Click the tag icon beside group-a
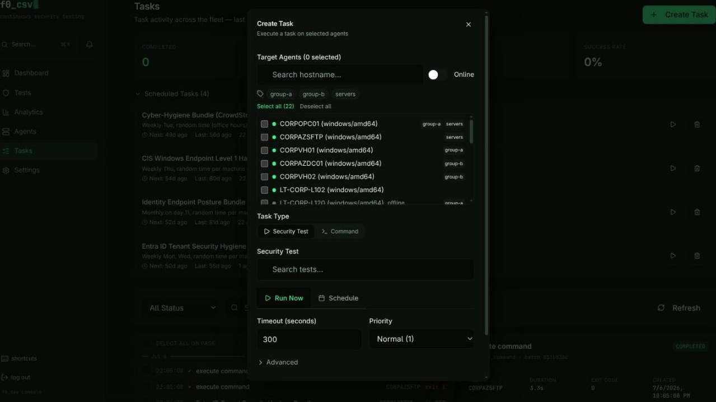 [260, 94]
